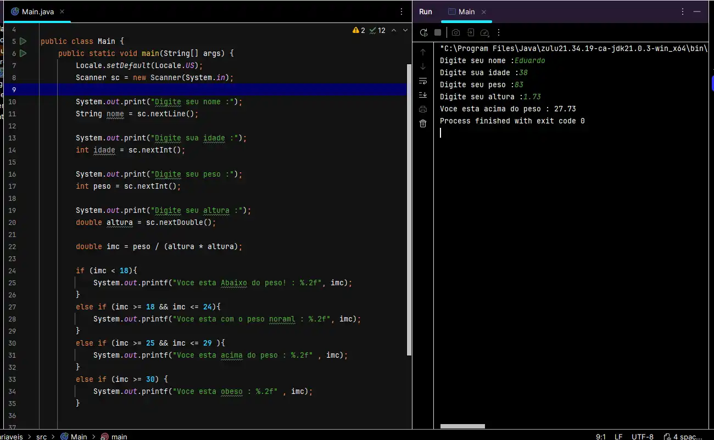Open the typos indicator showing 12

tap(378, 30)
